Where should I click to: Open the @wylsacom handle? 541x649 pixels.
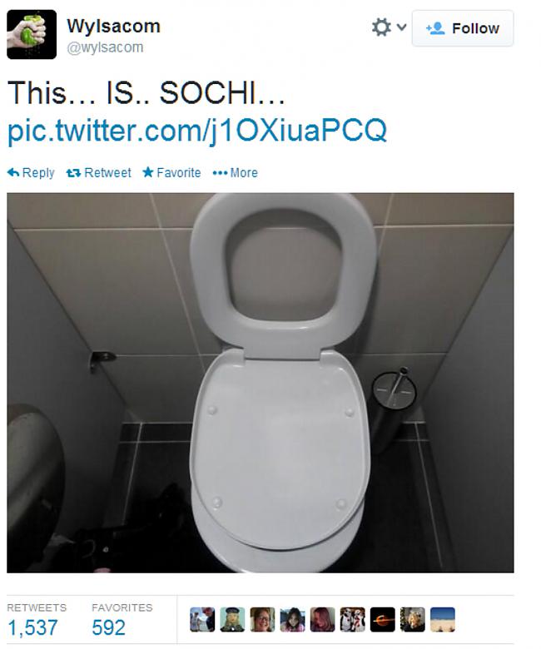pos(105,47)
